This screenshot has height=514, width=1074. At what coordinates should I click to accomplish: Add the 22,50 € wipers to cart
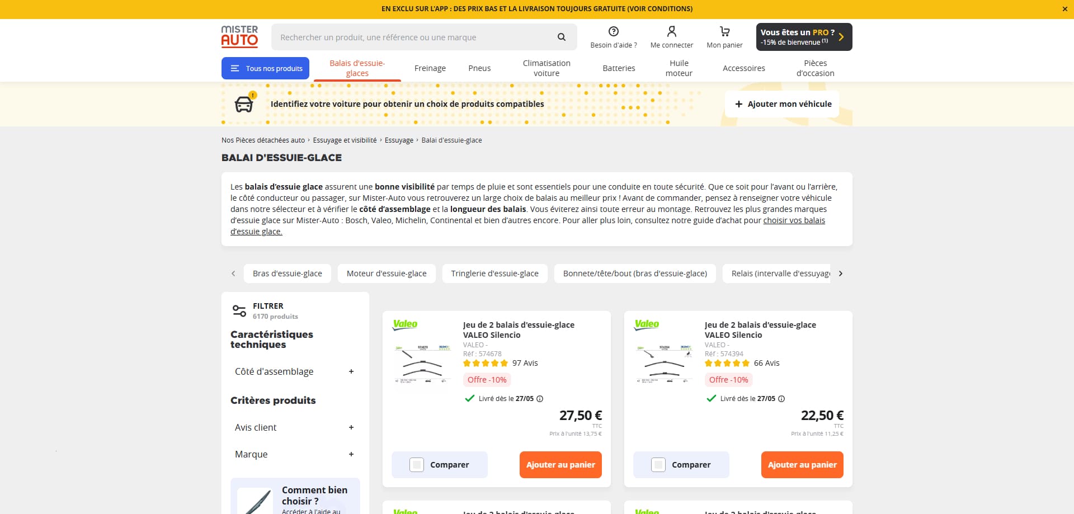(x=802, y=465)
